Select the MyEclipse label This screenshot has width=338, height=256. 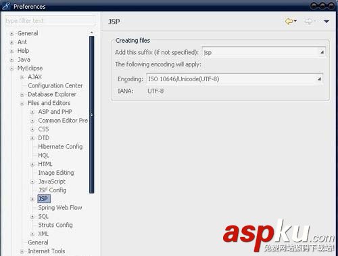30,68
